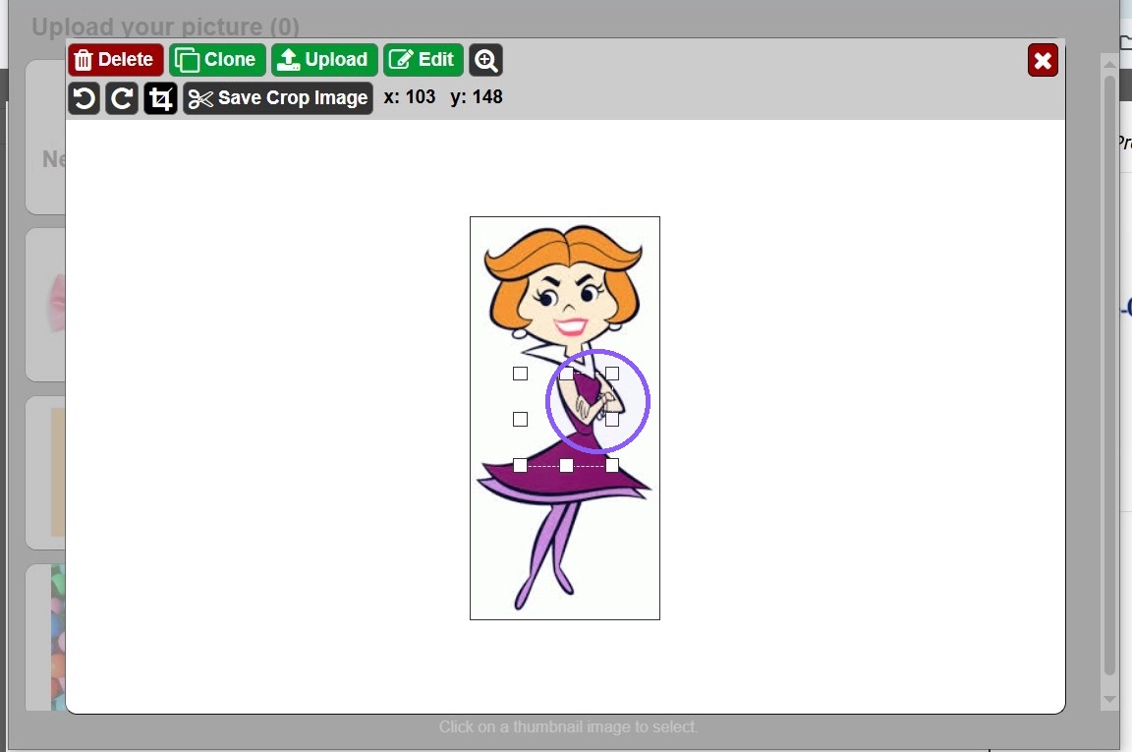Click the bottom-left crop handle

(x=520, y=465)
